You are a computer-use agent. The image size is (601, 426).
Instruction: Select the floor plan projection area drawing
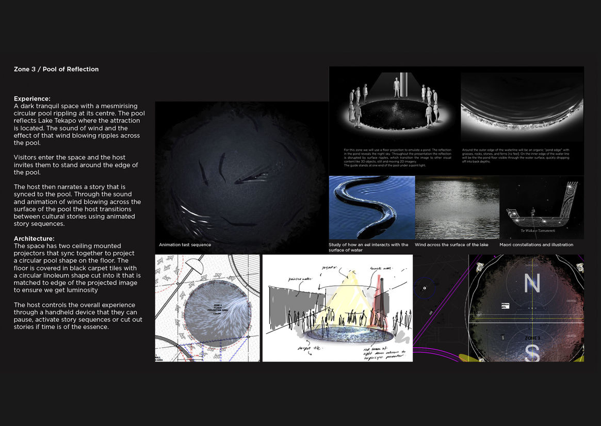(207, 308)
